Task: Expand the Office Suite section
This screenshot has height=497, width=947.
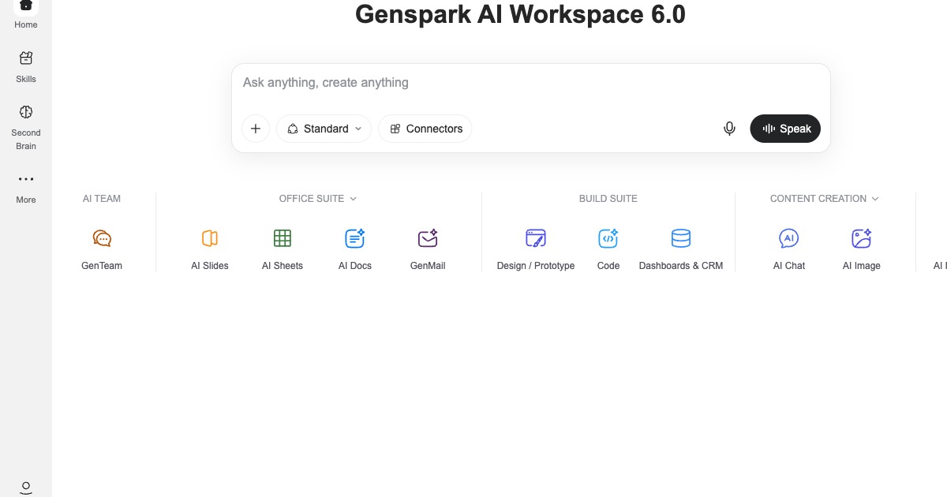Action: click(x=318, y=199)
